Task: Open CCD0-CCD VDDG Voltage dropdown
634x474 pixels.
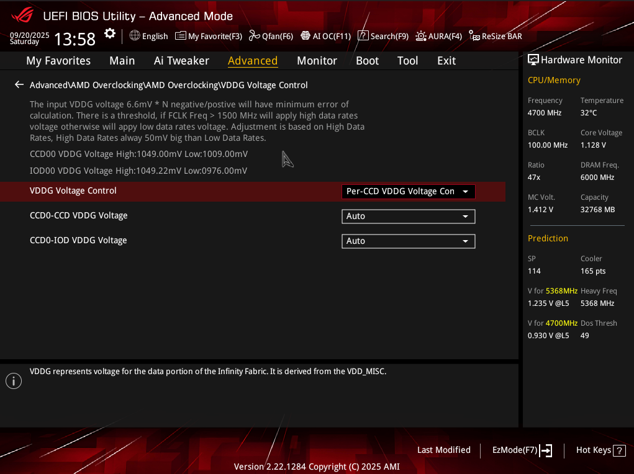Action: (x=408, y=217)
